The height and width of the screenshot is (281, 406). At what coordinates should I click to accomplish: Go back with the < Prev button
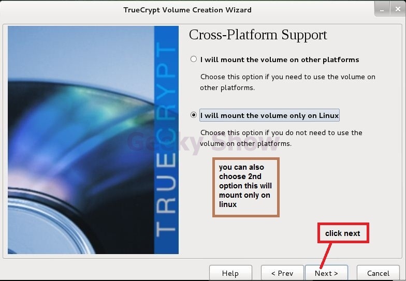tap(282, 273)
